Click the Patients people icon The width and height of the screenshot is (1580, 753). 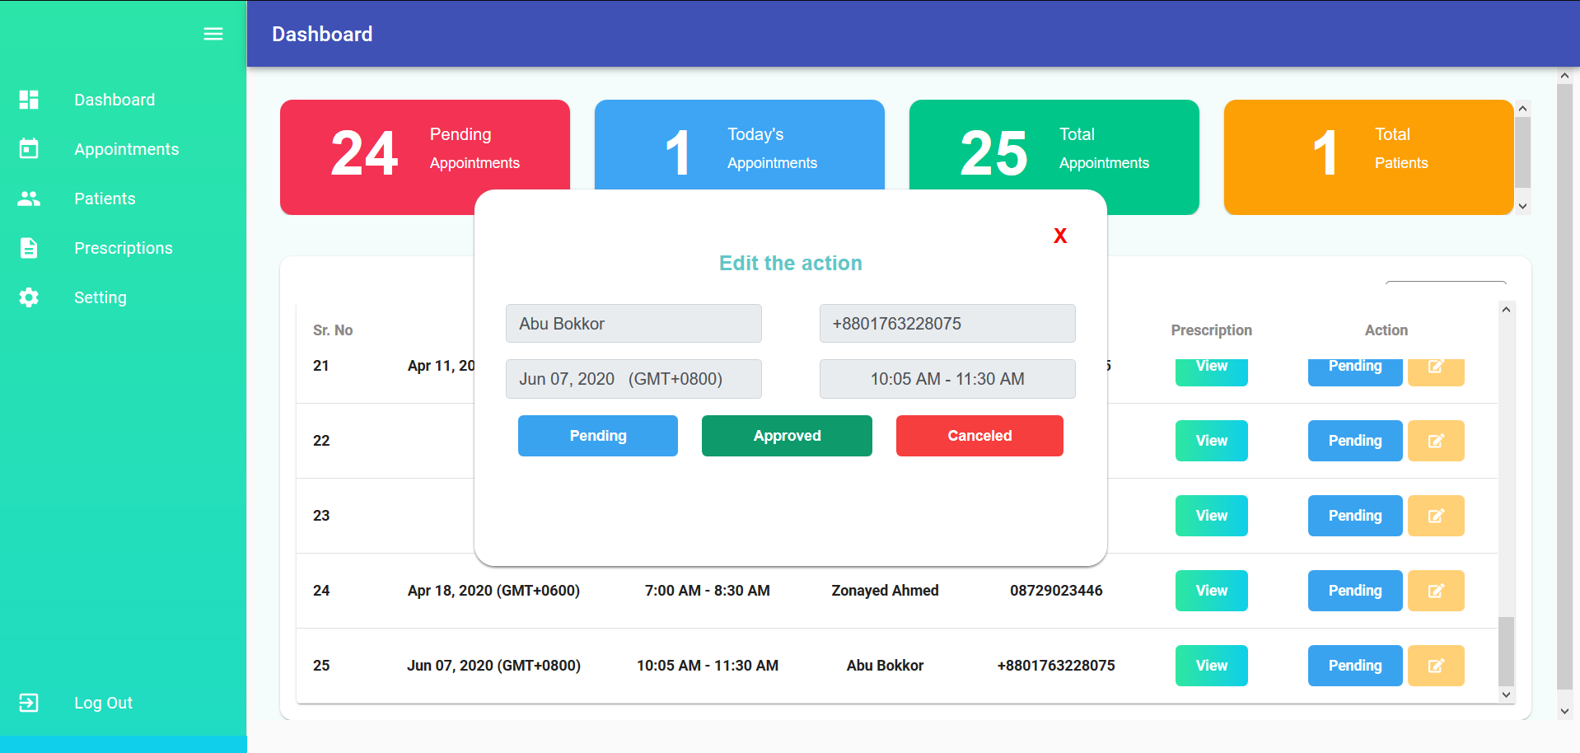click(x=29, y=199)
